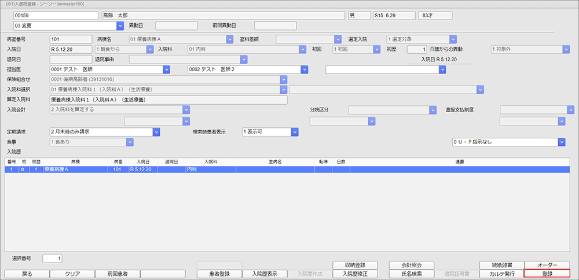Screen dimensions: 579x280
Task: Click the patient number field 00159
Action: coord(56,15)
